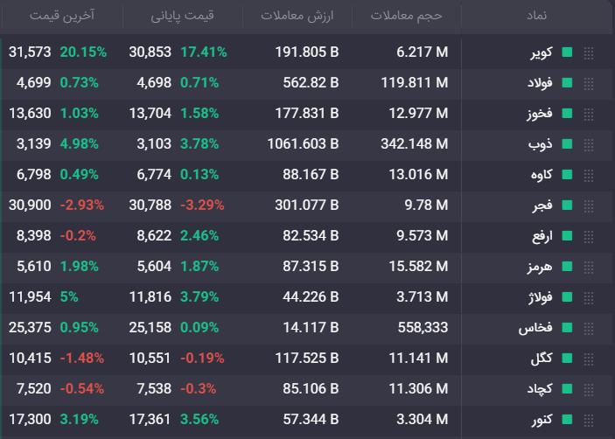The width and height of the screenshot is (615, 439).
Task: Open the کاوه symbol name
Action: point(542,175)
